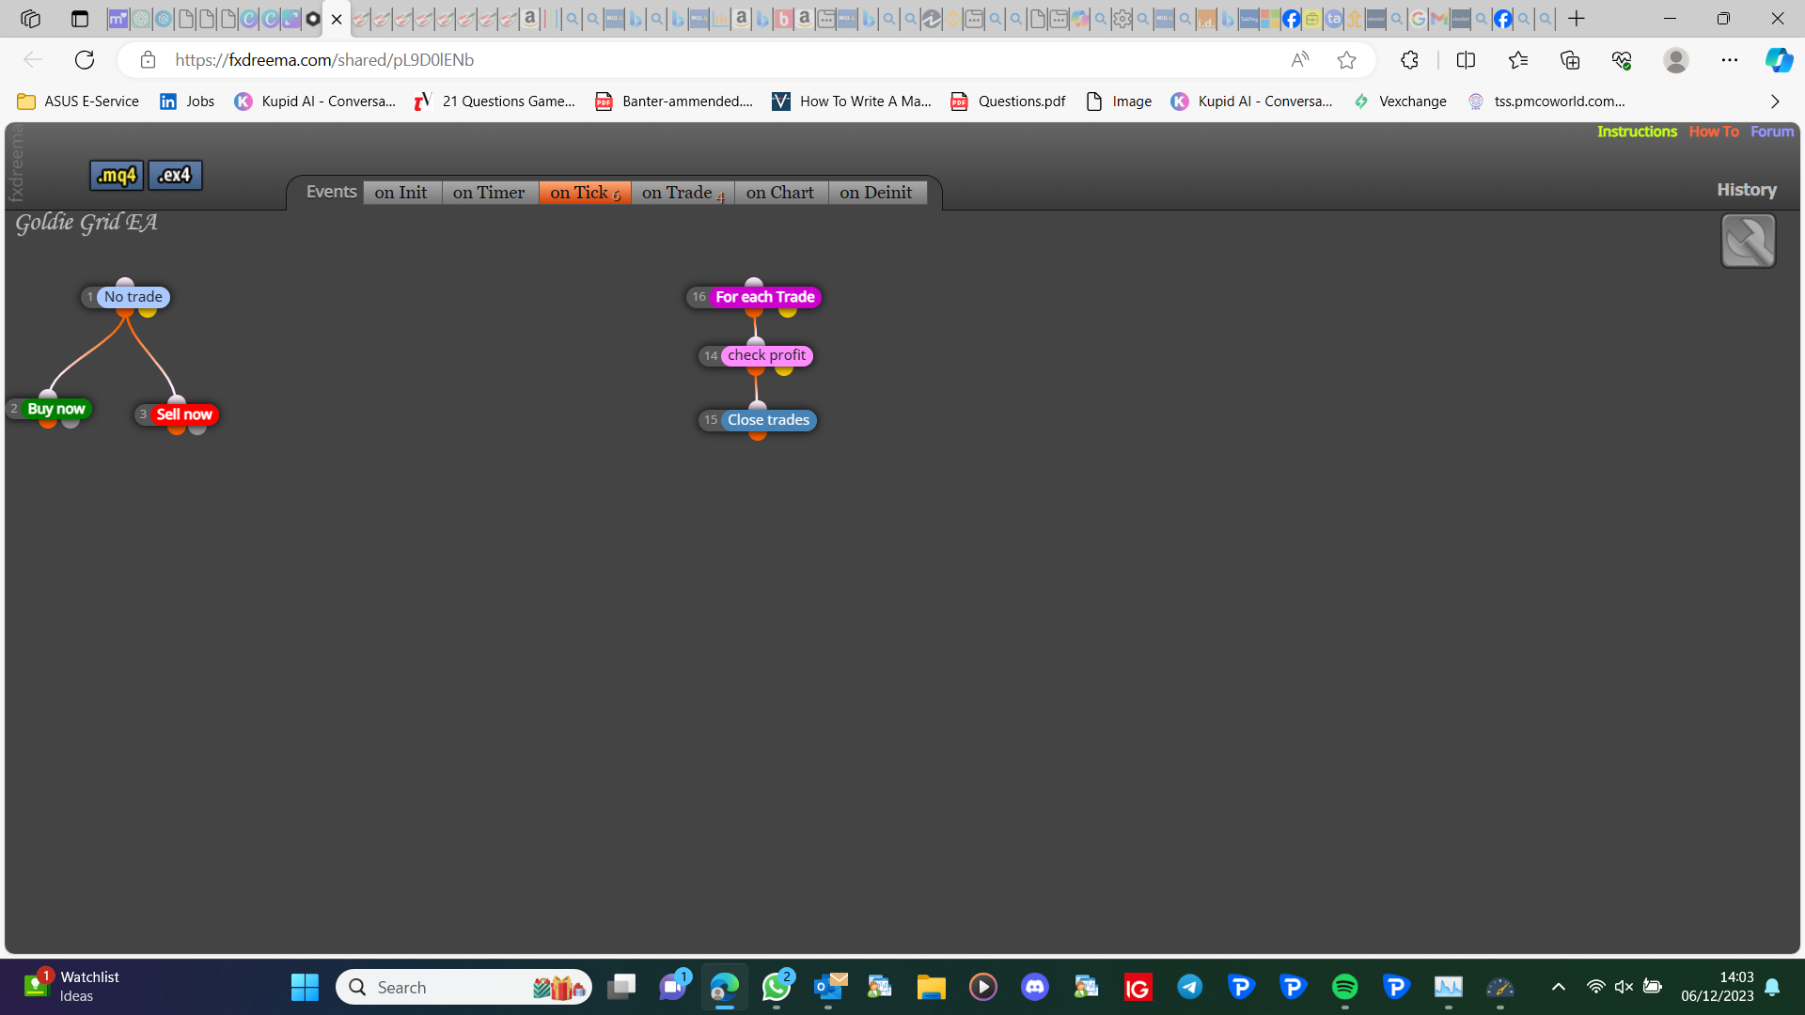Open ASUS E-Service bookmark folder
Image resolution: width=1805 pixels, height=1015 pixels.
click(x=78, y=101)
